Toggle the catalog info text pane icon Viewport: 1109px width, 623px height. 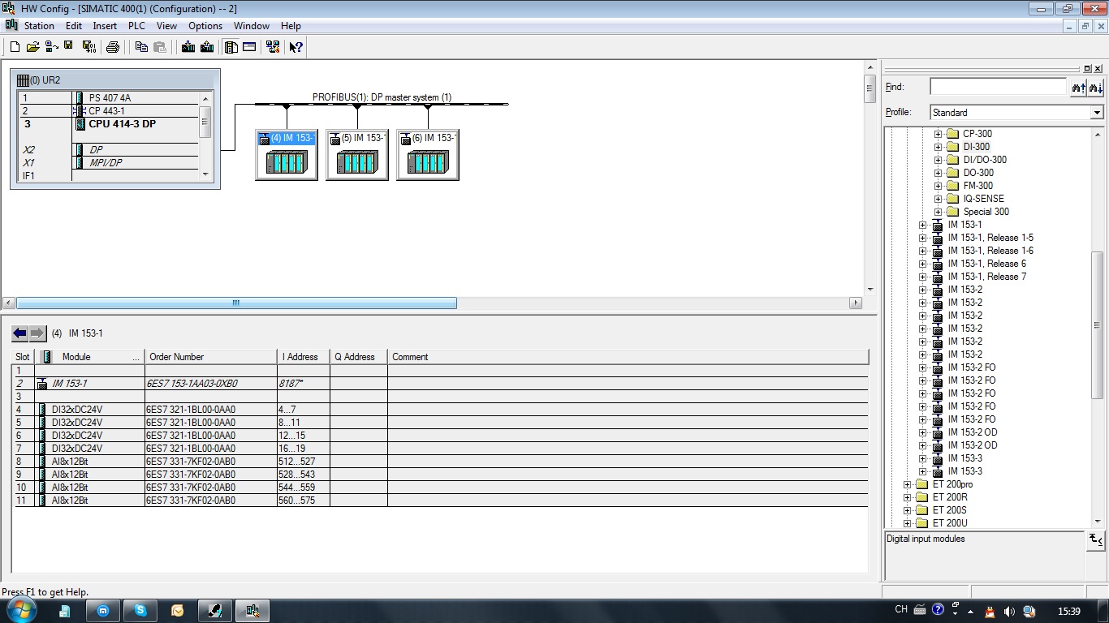[x=1095, y=539]
